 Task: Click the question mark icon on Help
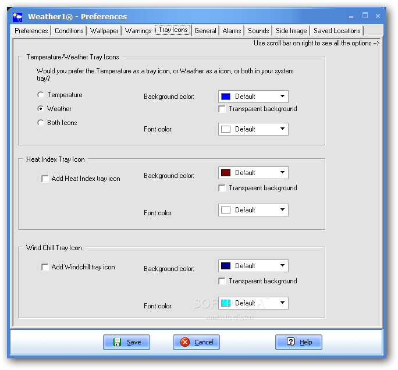(x=290, y=342)
